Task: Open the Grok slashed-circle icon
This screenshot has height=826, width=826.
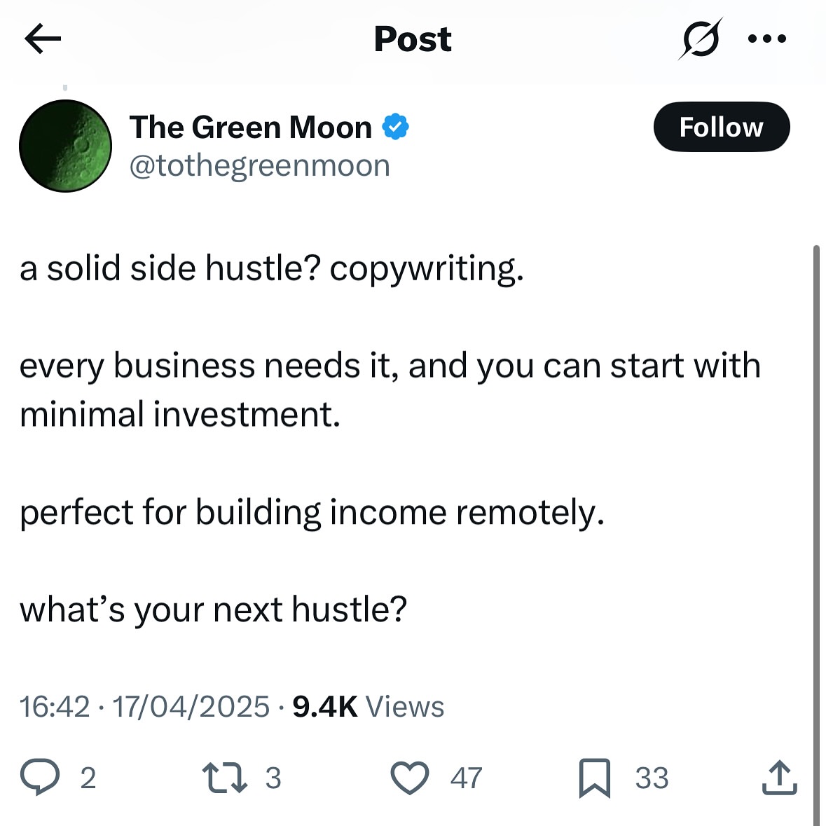Action: (700, 39)
